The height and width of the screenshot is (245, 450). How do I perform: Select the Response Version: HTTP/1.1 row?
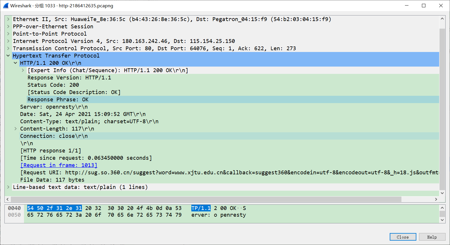click(x=233, y=78)
